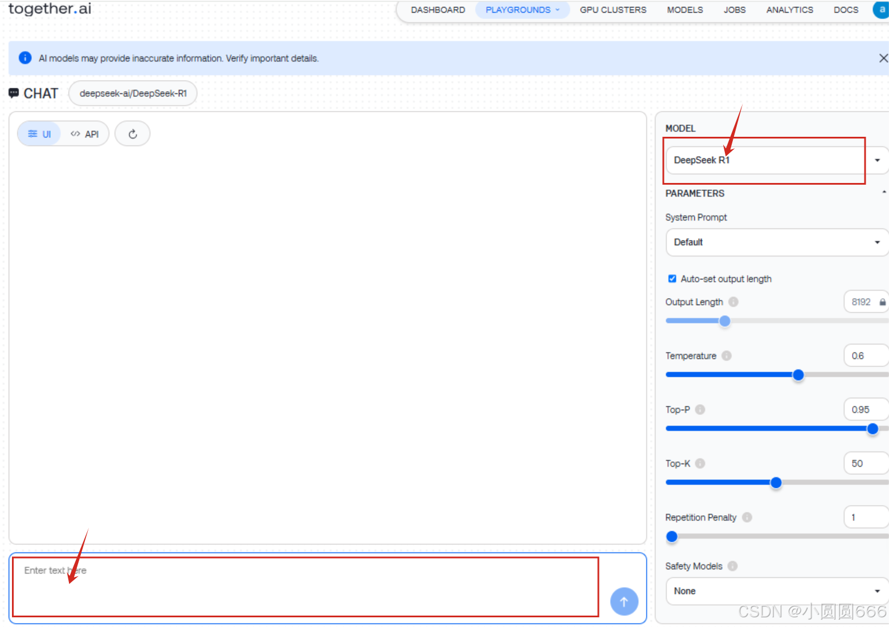Click the Repetition Penalty value field
The image size is (889, 627).
(x=866, y=517)
